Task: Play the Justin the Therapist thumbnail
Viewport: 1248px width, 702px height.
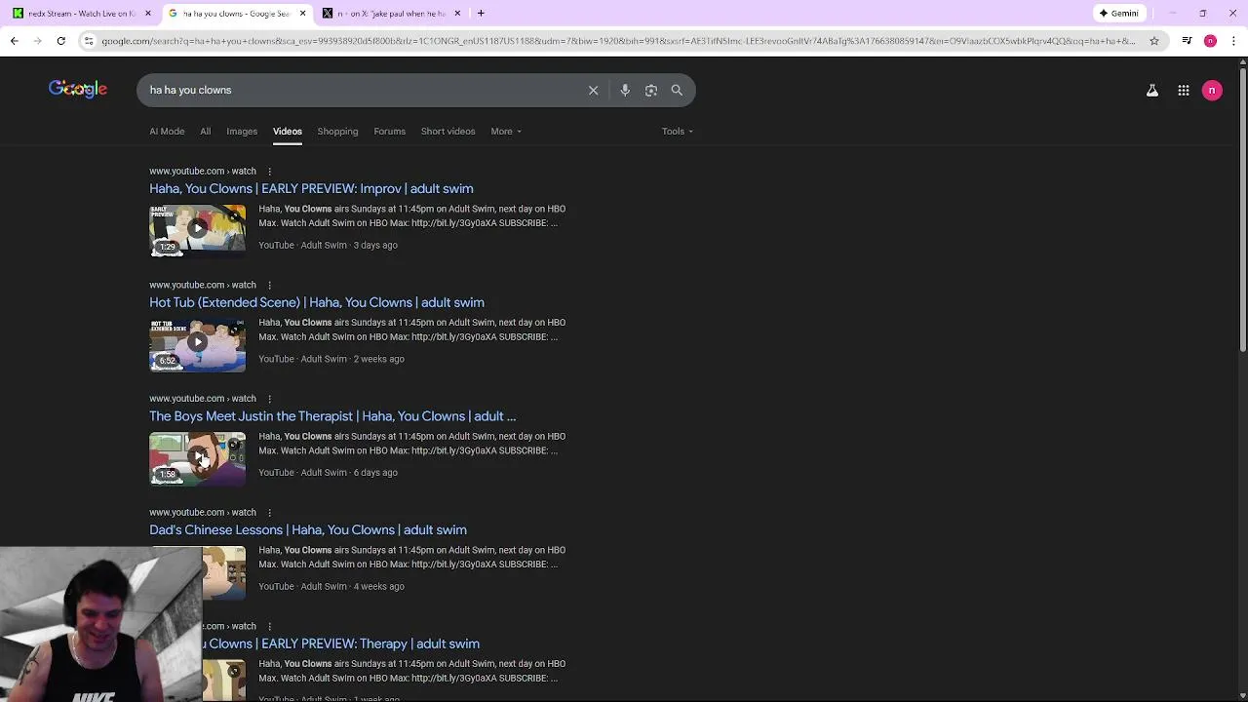Action: click(197, 457)
